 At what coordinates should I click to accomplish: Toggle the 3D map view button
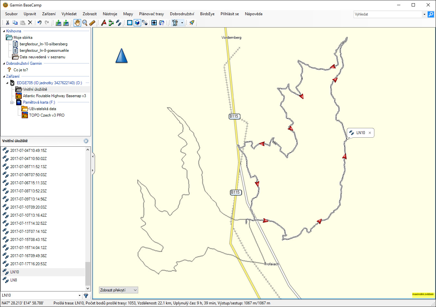137,23
